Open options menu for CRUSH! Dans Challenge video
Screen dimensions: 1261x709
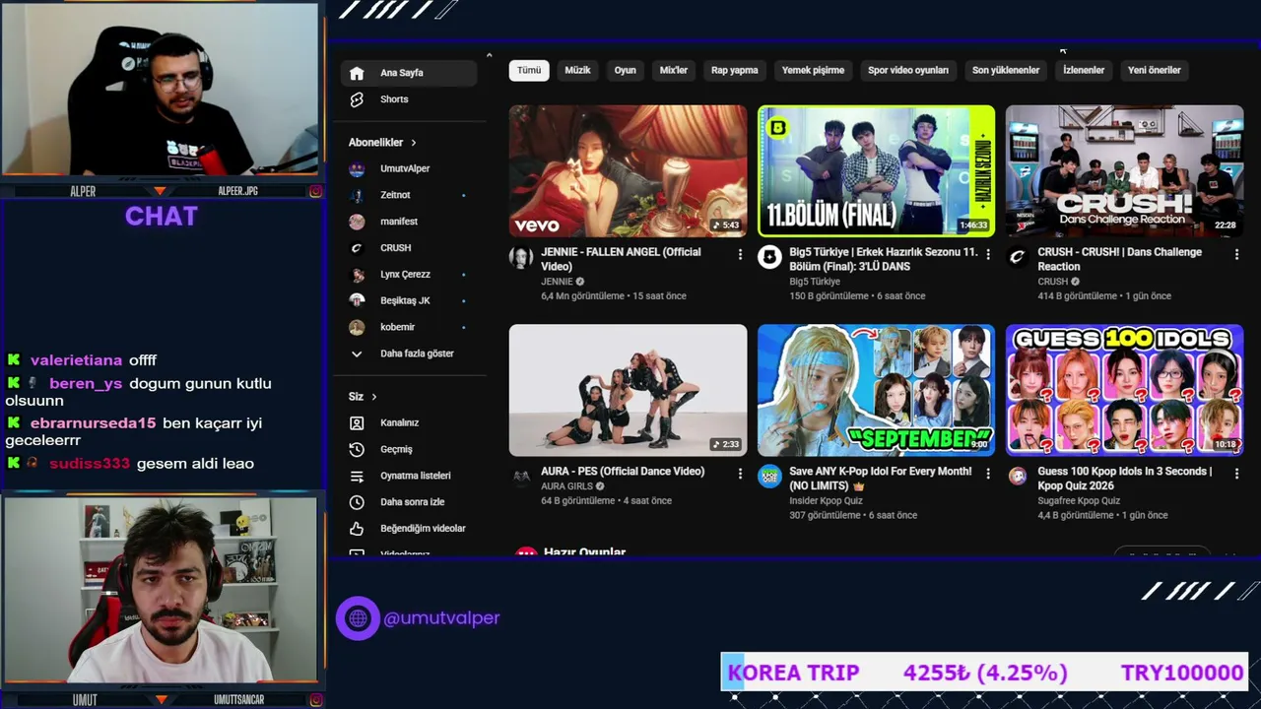point(1236,254)
